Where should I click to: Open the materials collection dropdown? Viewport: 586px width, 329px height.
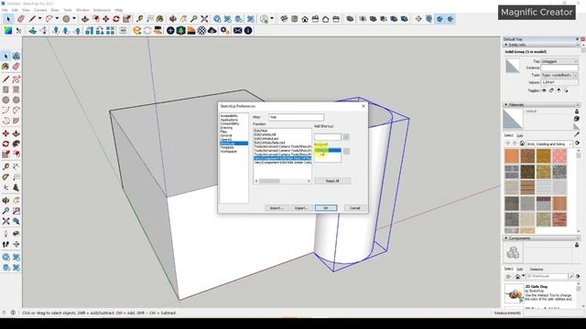point(549,143)
